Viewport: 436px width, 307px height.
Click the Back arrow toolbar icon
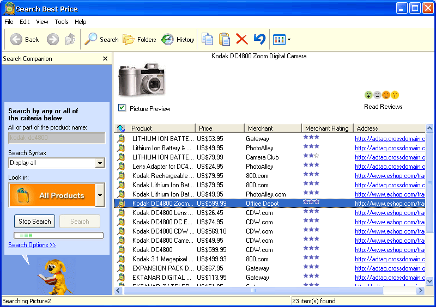click(x=16, y=39)
